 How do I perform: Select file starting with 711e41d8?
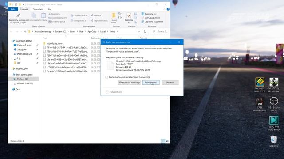point(67,47)
